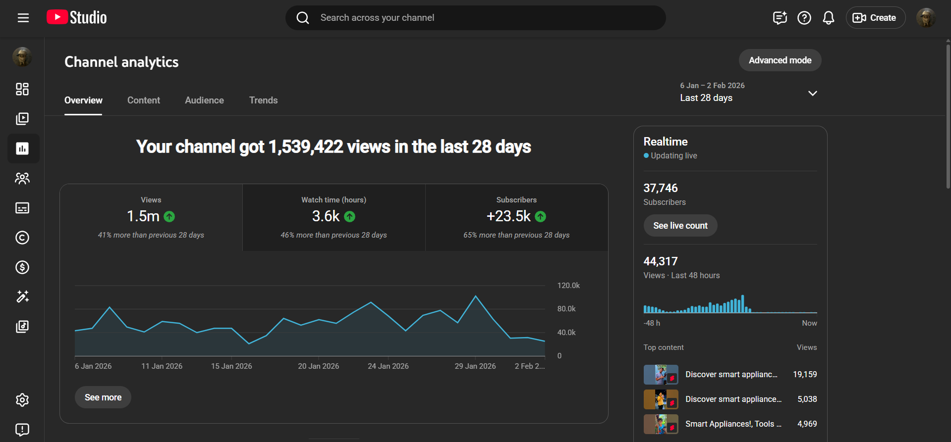The height and width of the screenshot is (442, 951).
Task: Toggle the hamburger navigation menu
Action: [x=23, y=18]
